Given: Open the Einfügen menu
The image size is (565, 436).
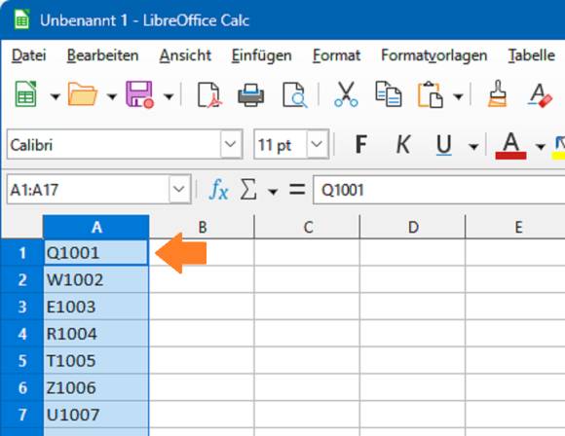Looking at the screenshot, I should pos(262,55).
